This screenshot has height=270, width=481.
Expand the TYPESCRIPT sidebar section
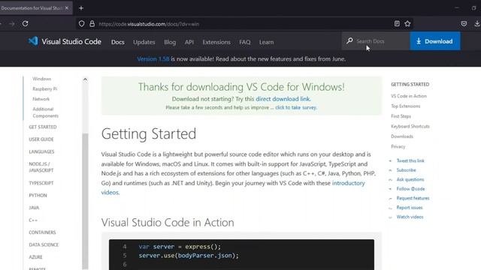[x=41, y=183]
